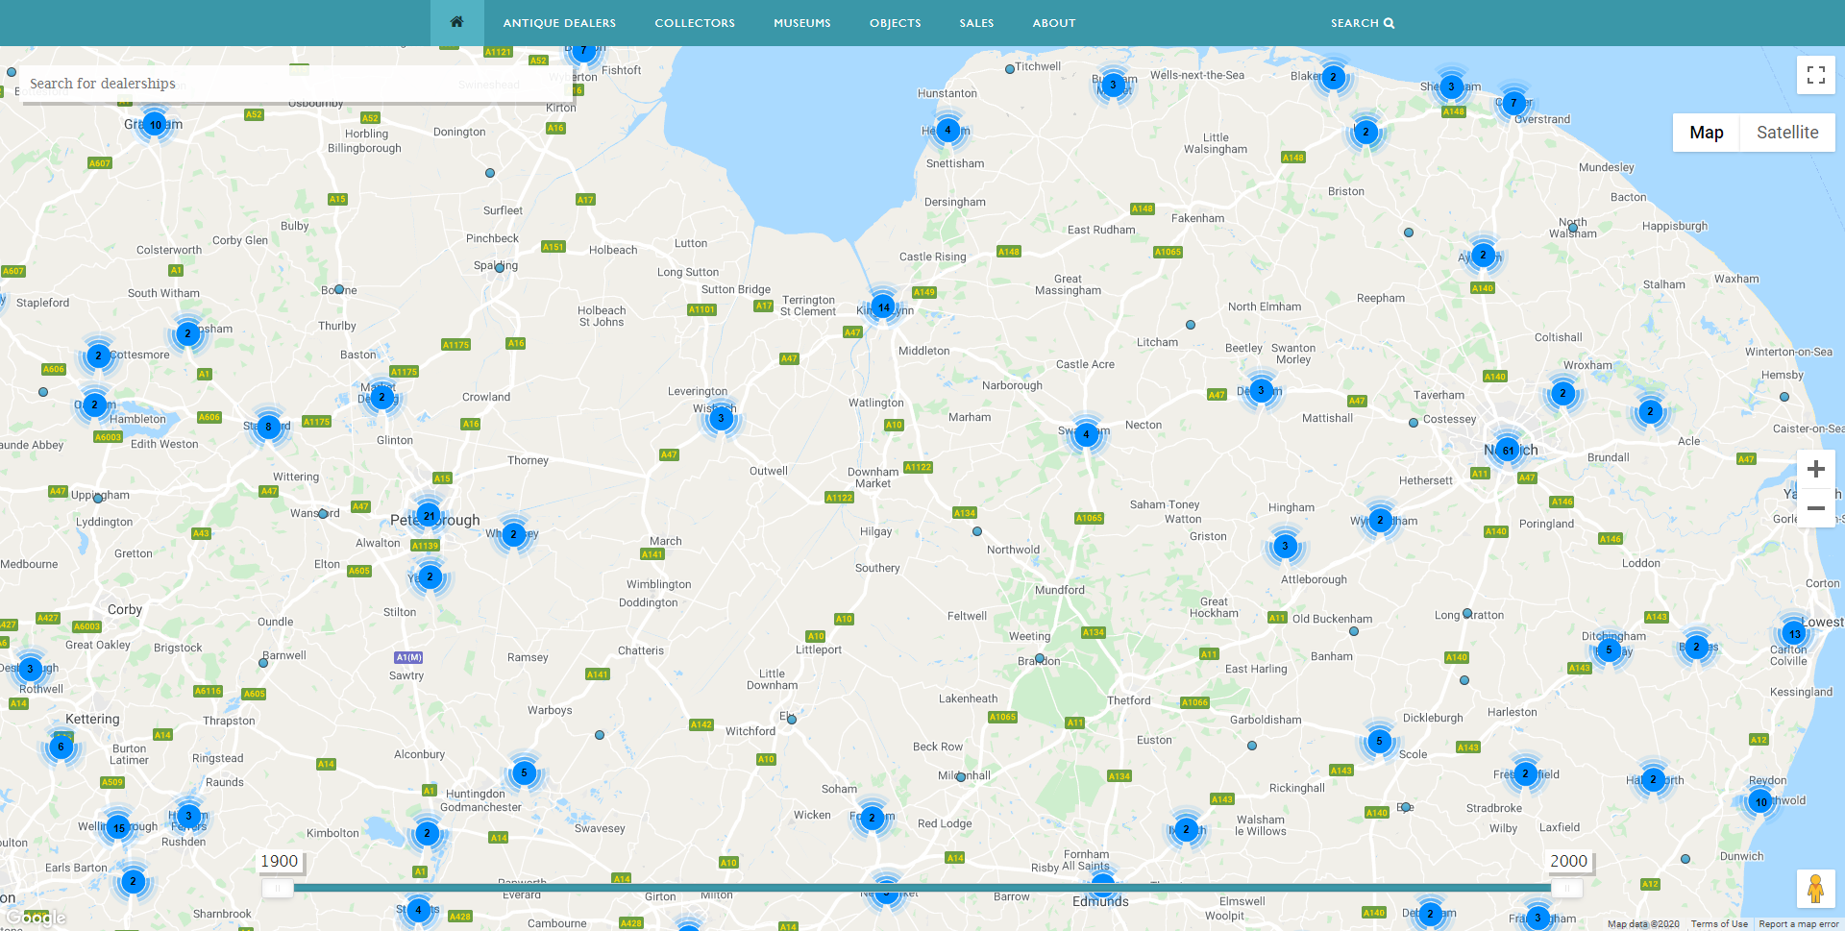Open the Norwich cluster marker showing 61
The width and height of the screenshot is (1845, 931).
[x=1508, y=450]
